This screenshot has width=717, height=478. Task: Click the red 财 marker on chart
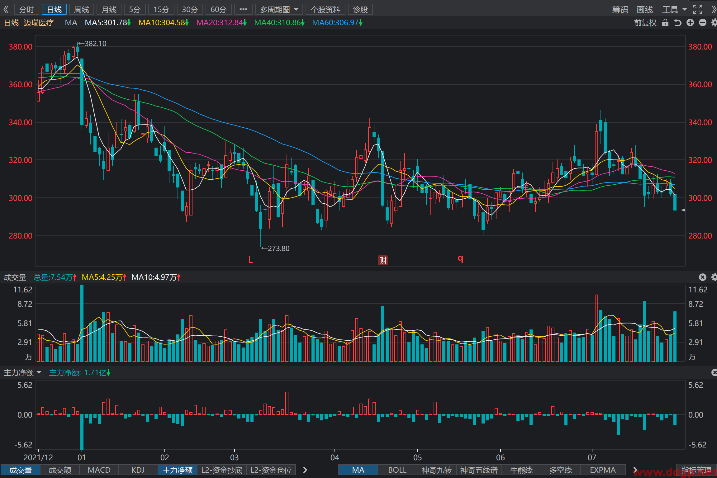point(383,260)
